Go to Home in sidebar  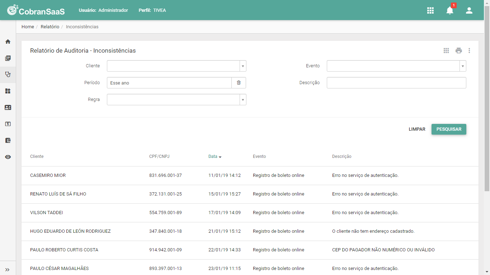tap(8, 42)
